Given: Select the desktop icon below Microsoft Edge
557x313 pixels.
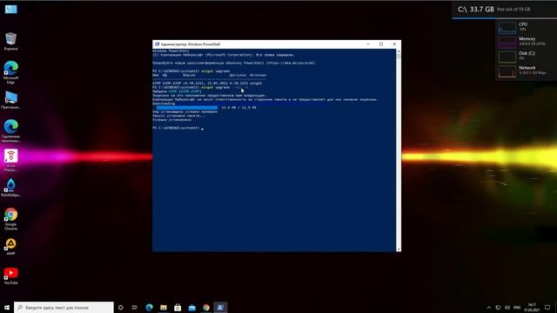Looking at the screenshot, I should (11, 100).
